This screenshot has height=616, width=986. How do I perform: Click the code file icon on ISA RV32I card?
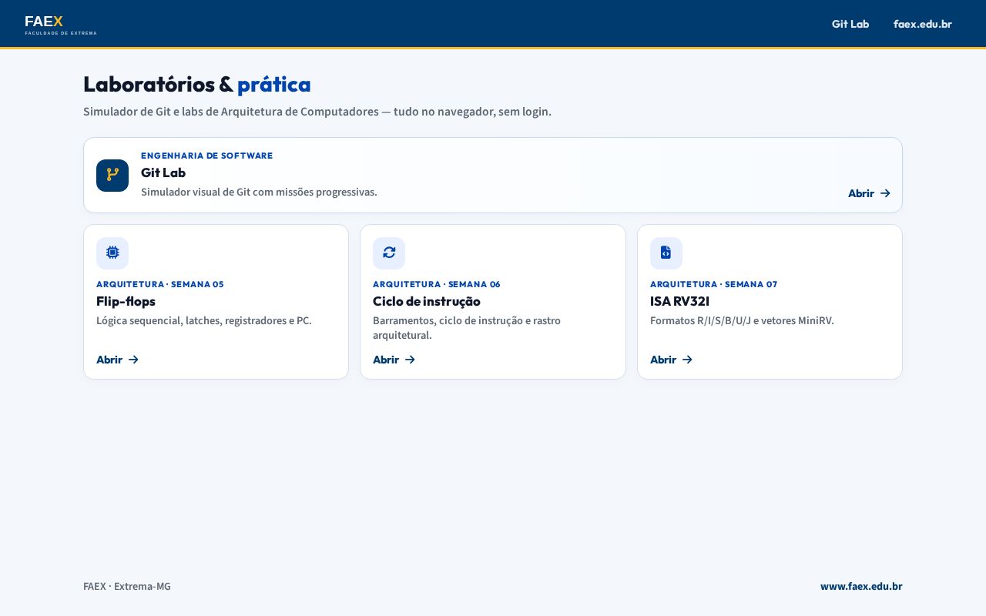click(x=666, y=253)
